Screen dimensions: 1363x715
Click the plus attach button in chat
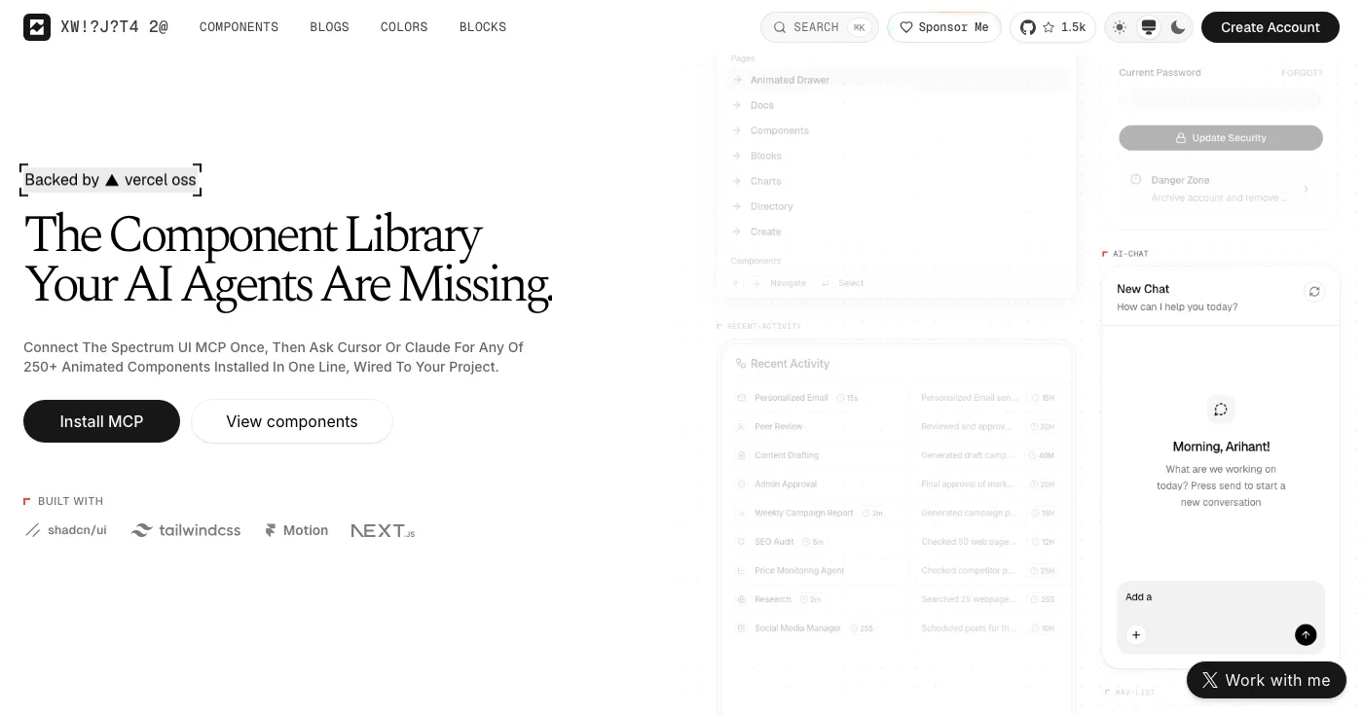click(x=1136, y=634)
